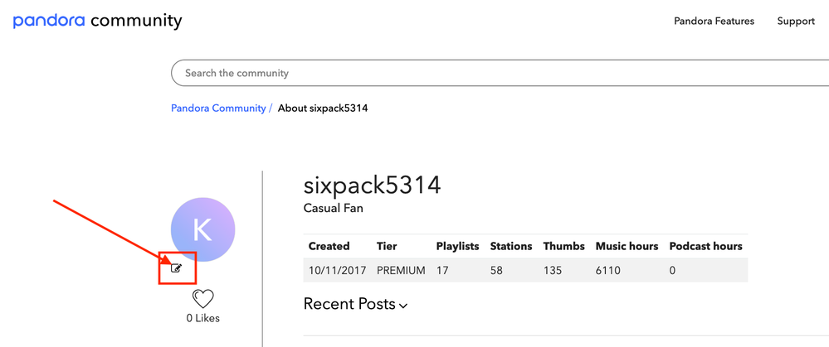Click the K profile avatar

coord(202,229)
